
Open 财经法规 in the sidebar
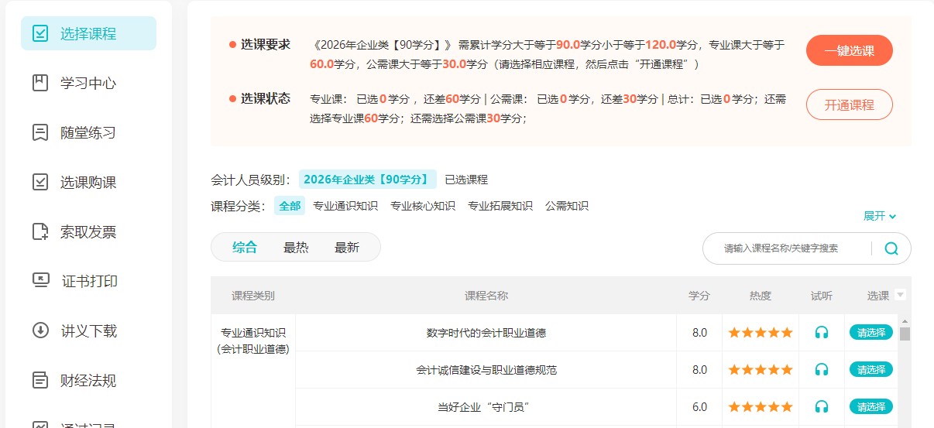pyautogui.click(x=88, y=380)
